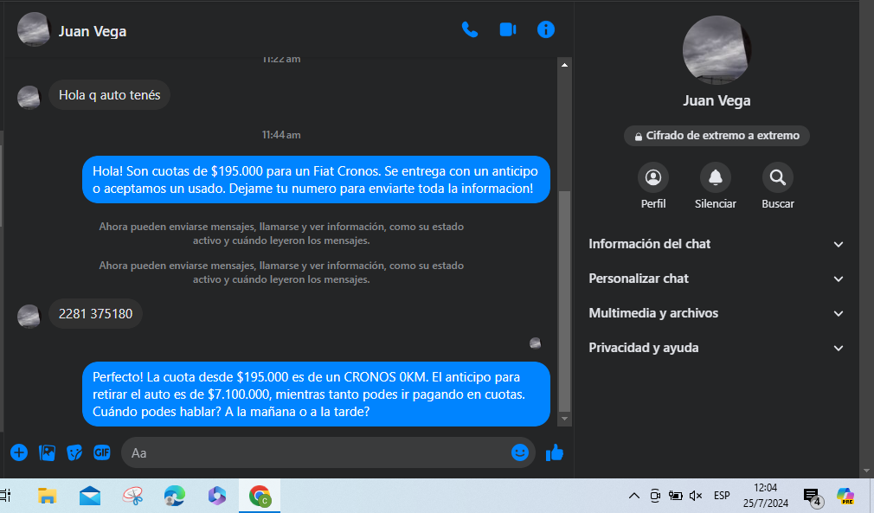View Juan Vega's Perfil

[653, 178]
